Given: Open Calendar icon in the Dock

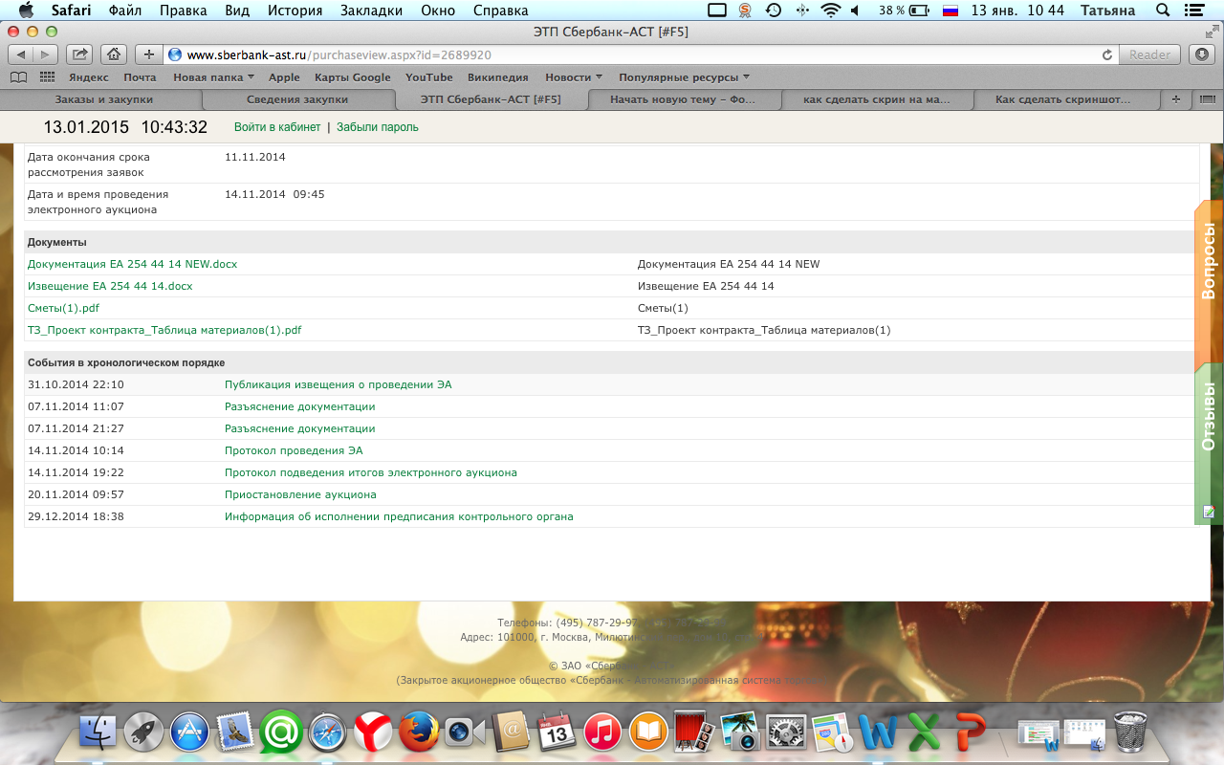Looking at the screenshot, I should click(557, 733).
